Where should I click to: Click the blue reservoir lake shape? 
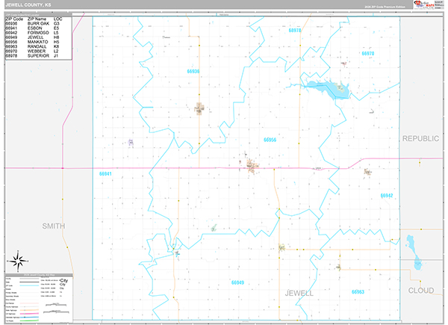pyautogui.click(x=328, y=89)
